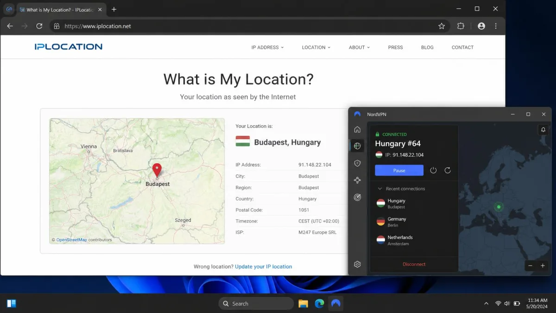Reload the iplocation.net page

(39, 26)
